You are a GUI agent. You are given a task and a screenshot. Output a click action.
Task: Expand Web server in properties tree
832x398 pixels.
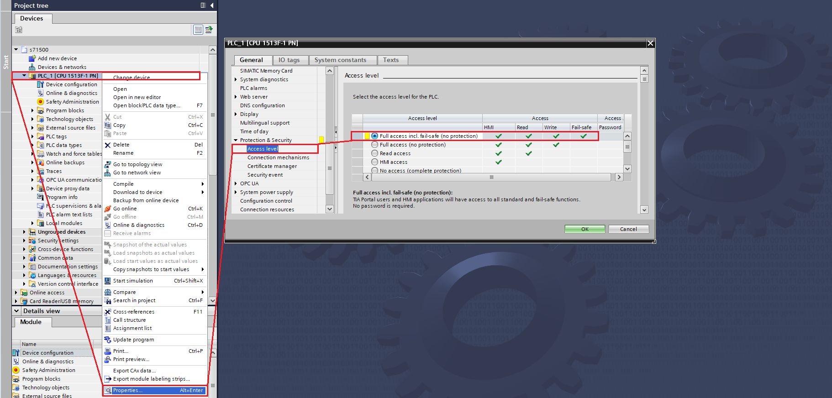click(x=236, y=97)
